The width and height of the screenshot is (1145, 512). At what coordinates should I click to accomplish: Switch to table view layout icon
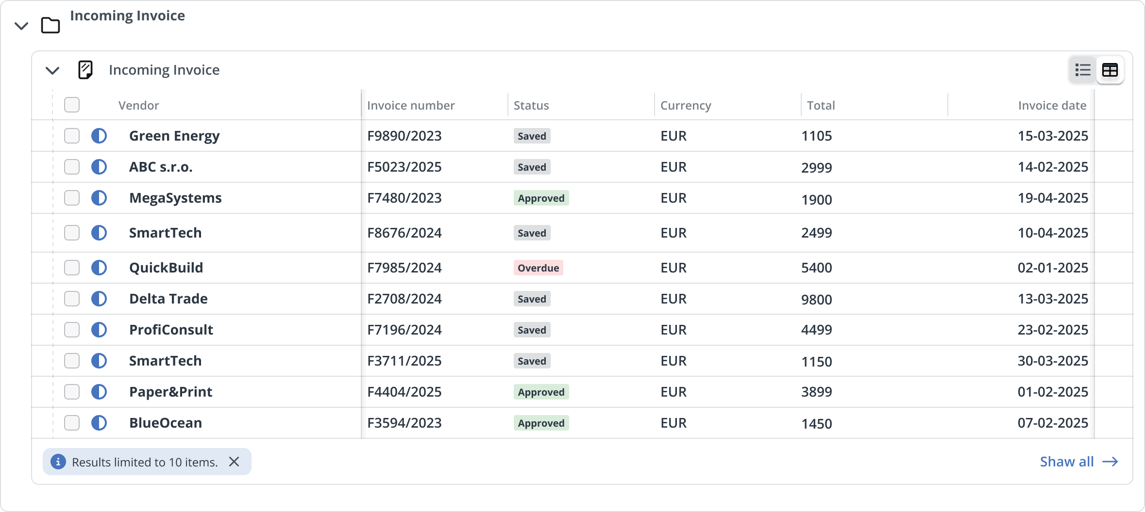[1110, 70]
